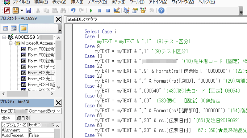Click the View Microsoft Access icon

point(7,11)
